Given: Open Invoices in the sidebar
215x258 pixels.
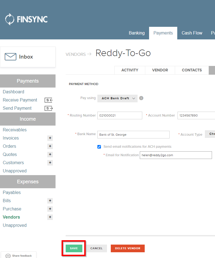Looking at the screenshot, I should 11,138.
